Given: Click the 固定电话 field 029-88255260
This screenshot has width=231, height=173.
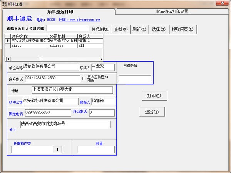Looking at the screenshot, I should tap(48, 113).
